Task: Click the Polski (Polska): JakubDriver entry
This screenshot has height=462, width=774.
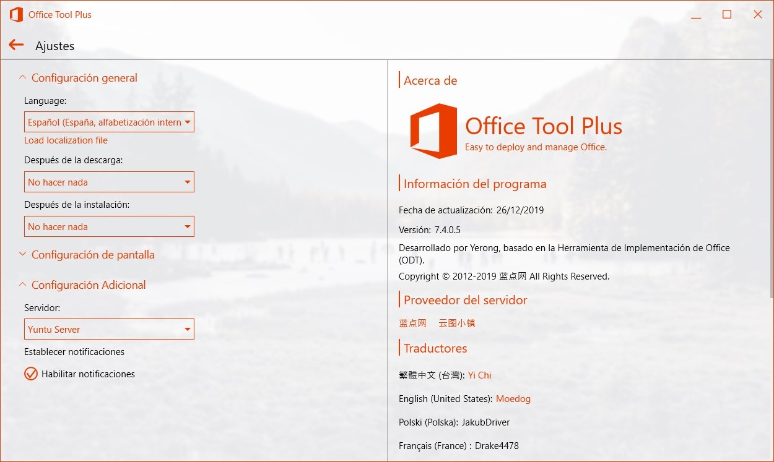Action: pos(454,422)
